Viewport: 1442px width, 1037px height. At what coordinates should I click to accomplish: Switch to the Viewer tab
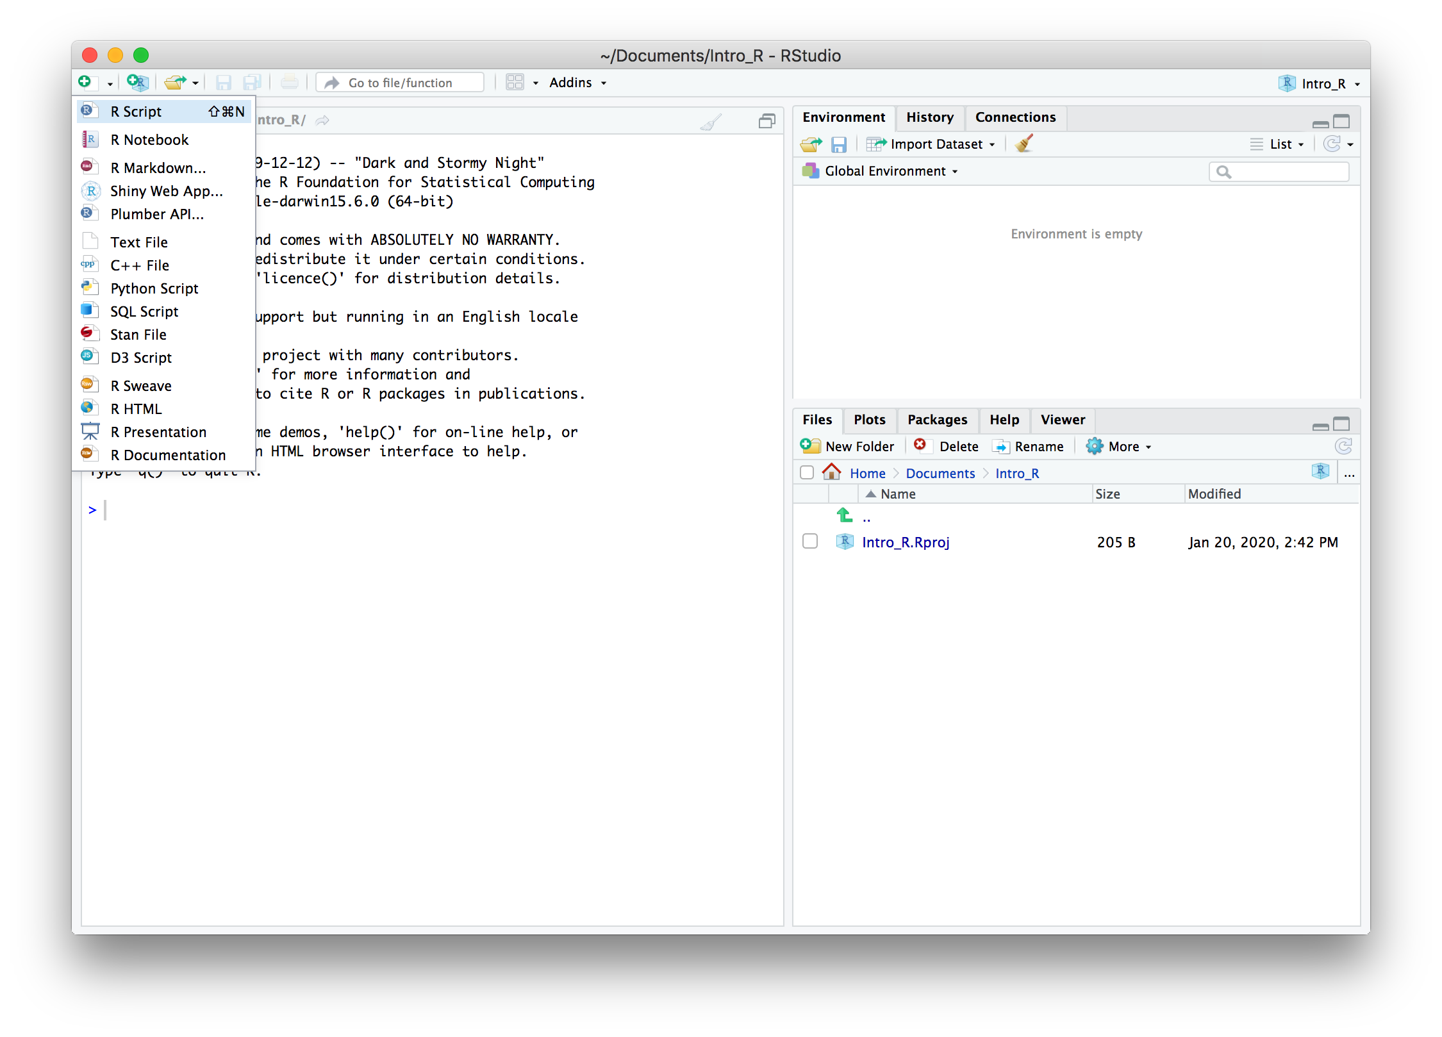point(1063,420)
